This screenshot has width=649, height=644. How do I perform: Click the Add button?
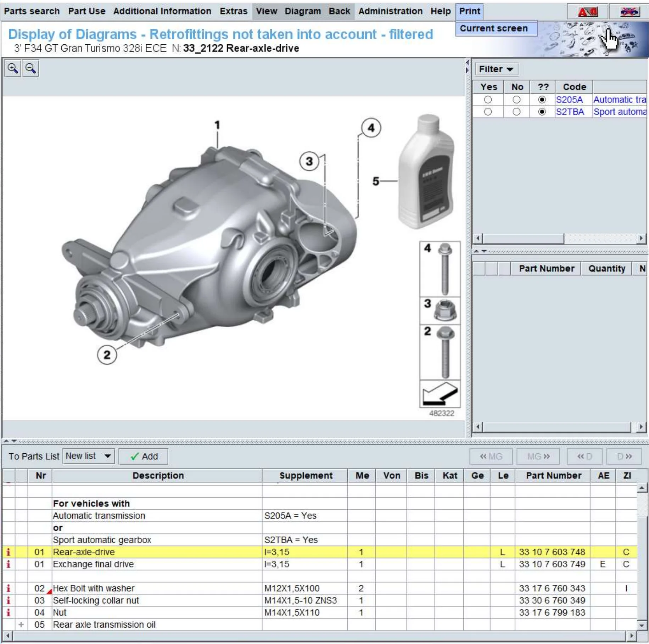point(144,456)
